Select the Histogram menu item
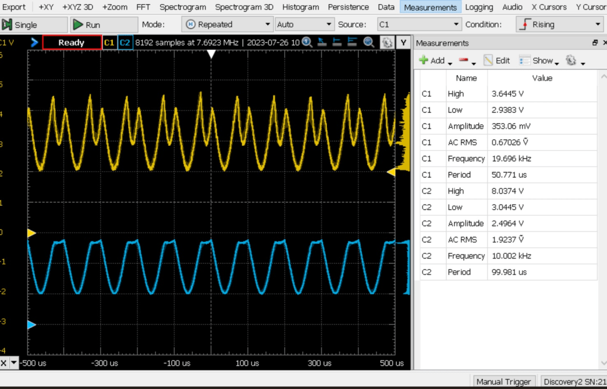 click(300, 7)
